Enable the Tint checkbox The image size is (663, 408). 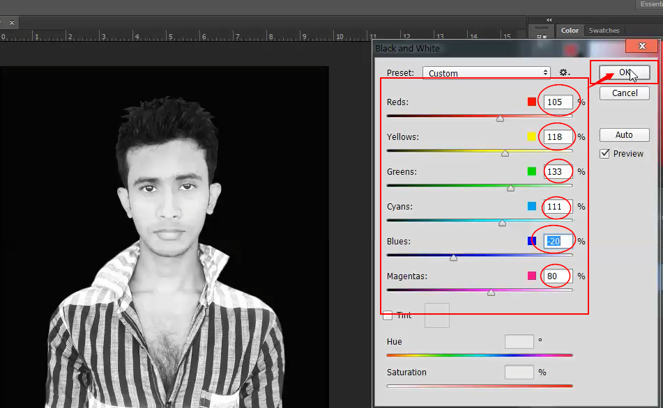pos(388,315)
